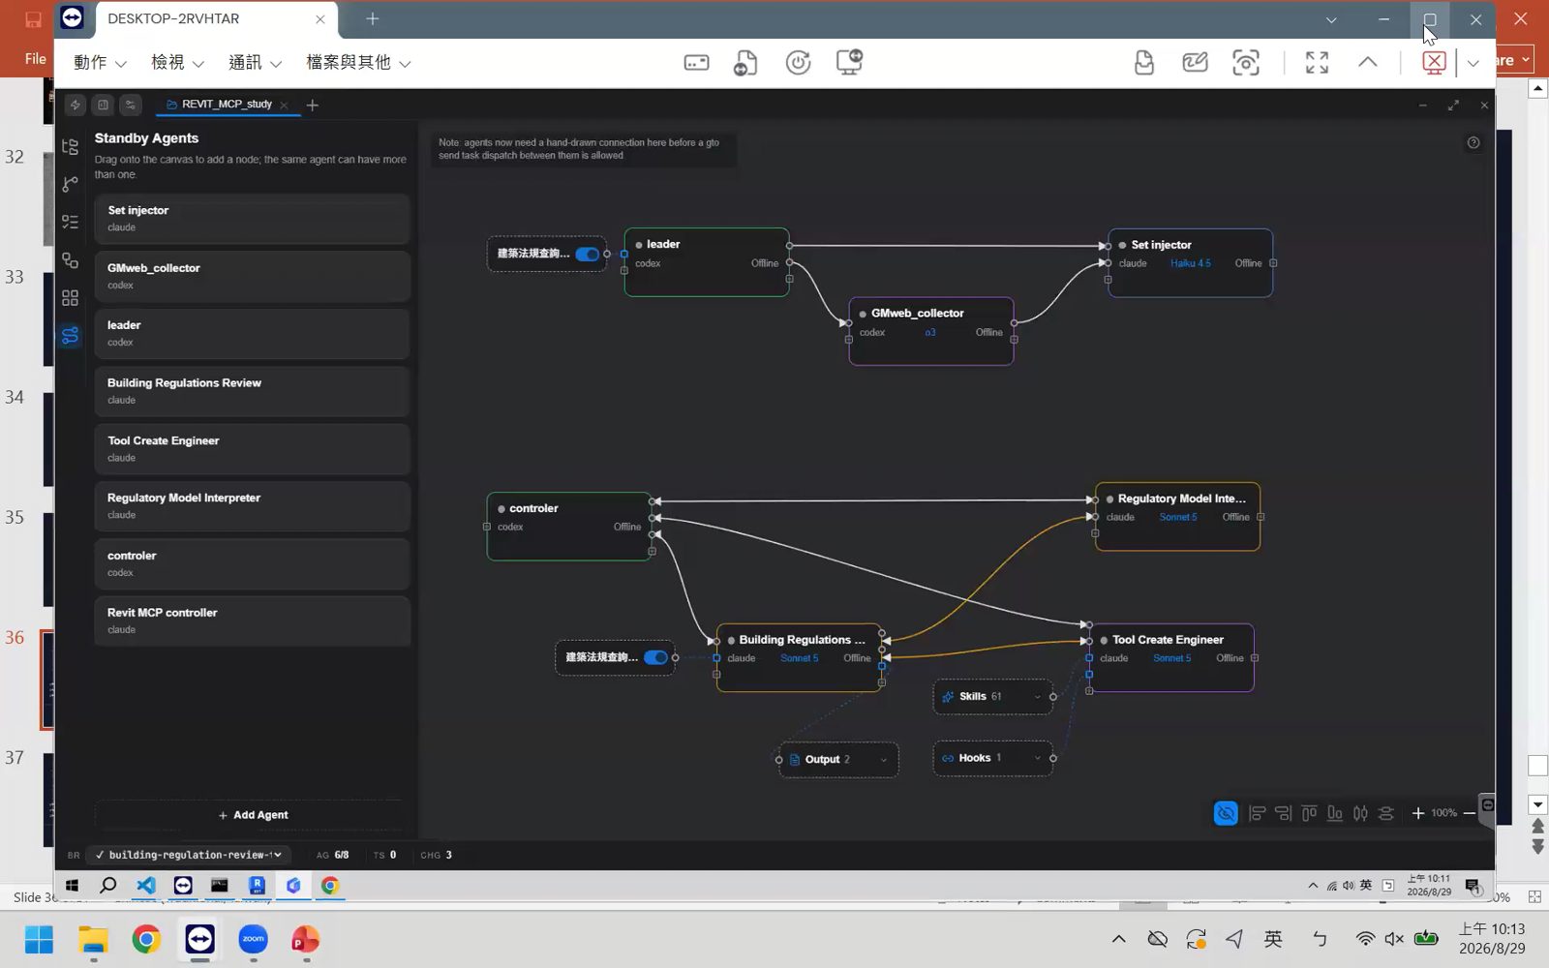Zoom in the canvas with plus icon

(x=1418, y=813)
